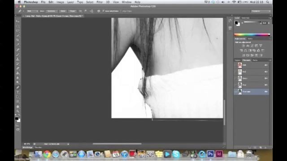Open the Path tool mode dropdown
This screenshot has height=161, width=287.
point(32,11)
